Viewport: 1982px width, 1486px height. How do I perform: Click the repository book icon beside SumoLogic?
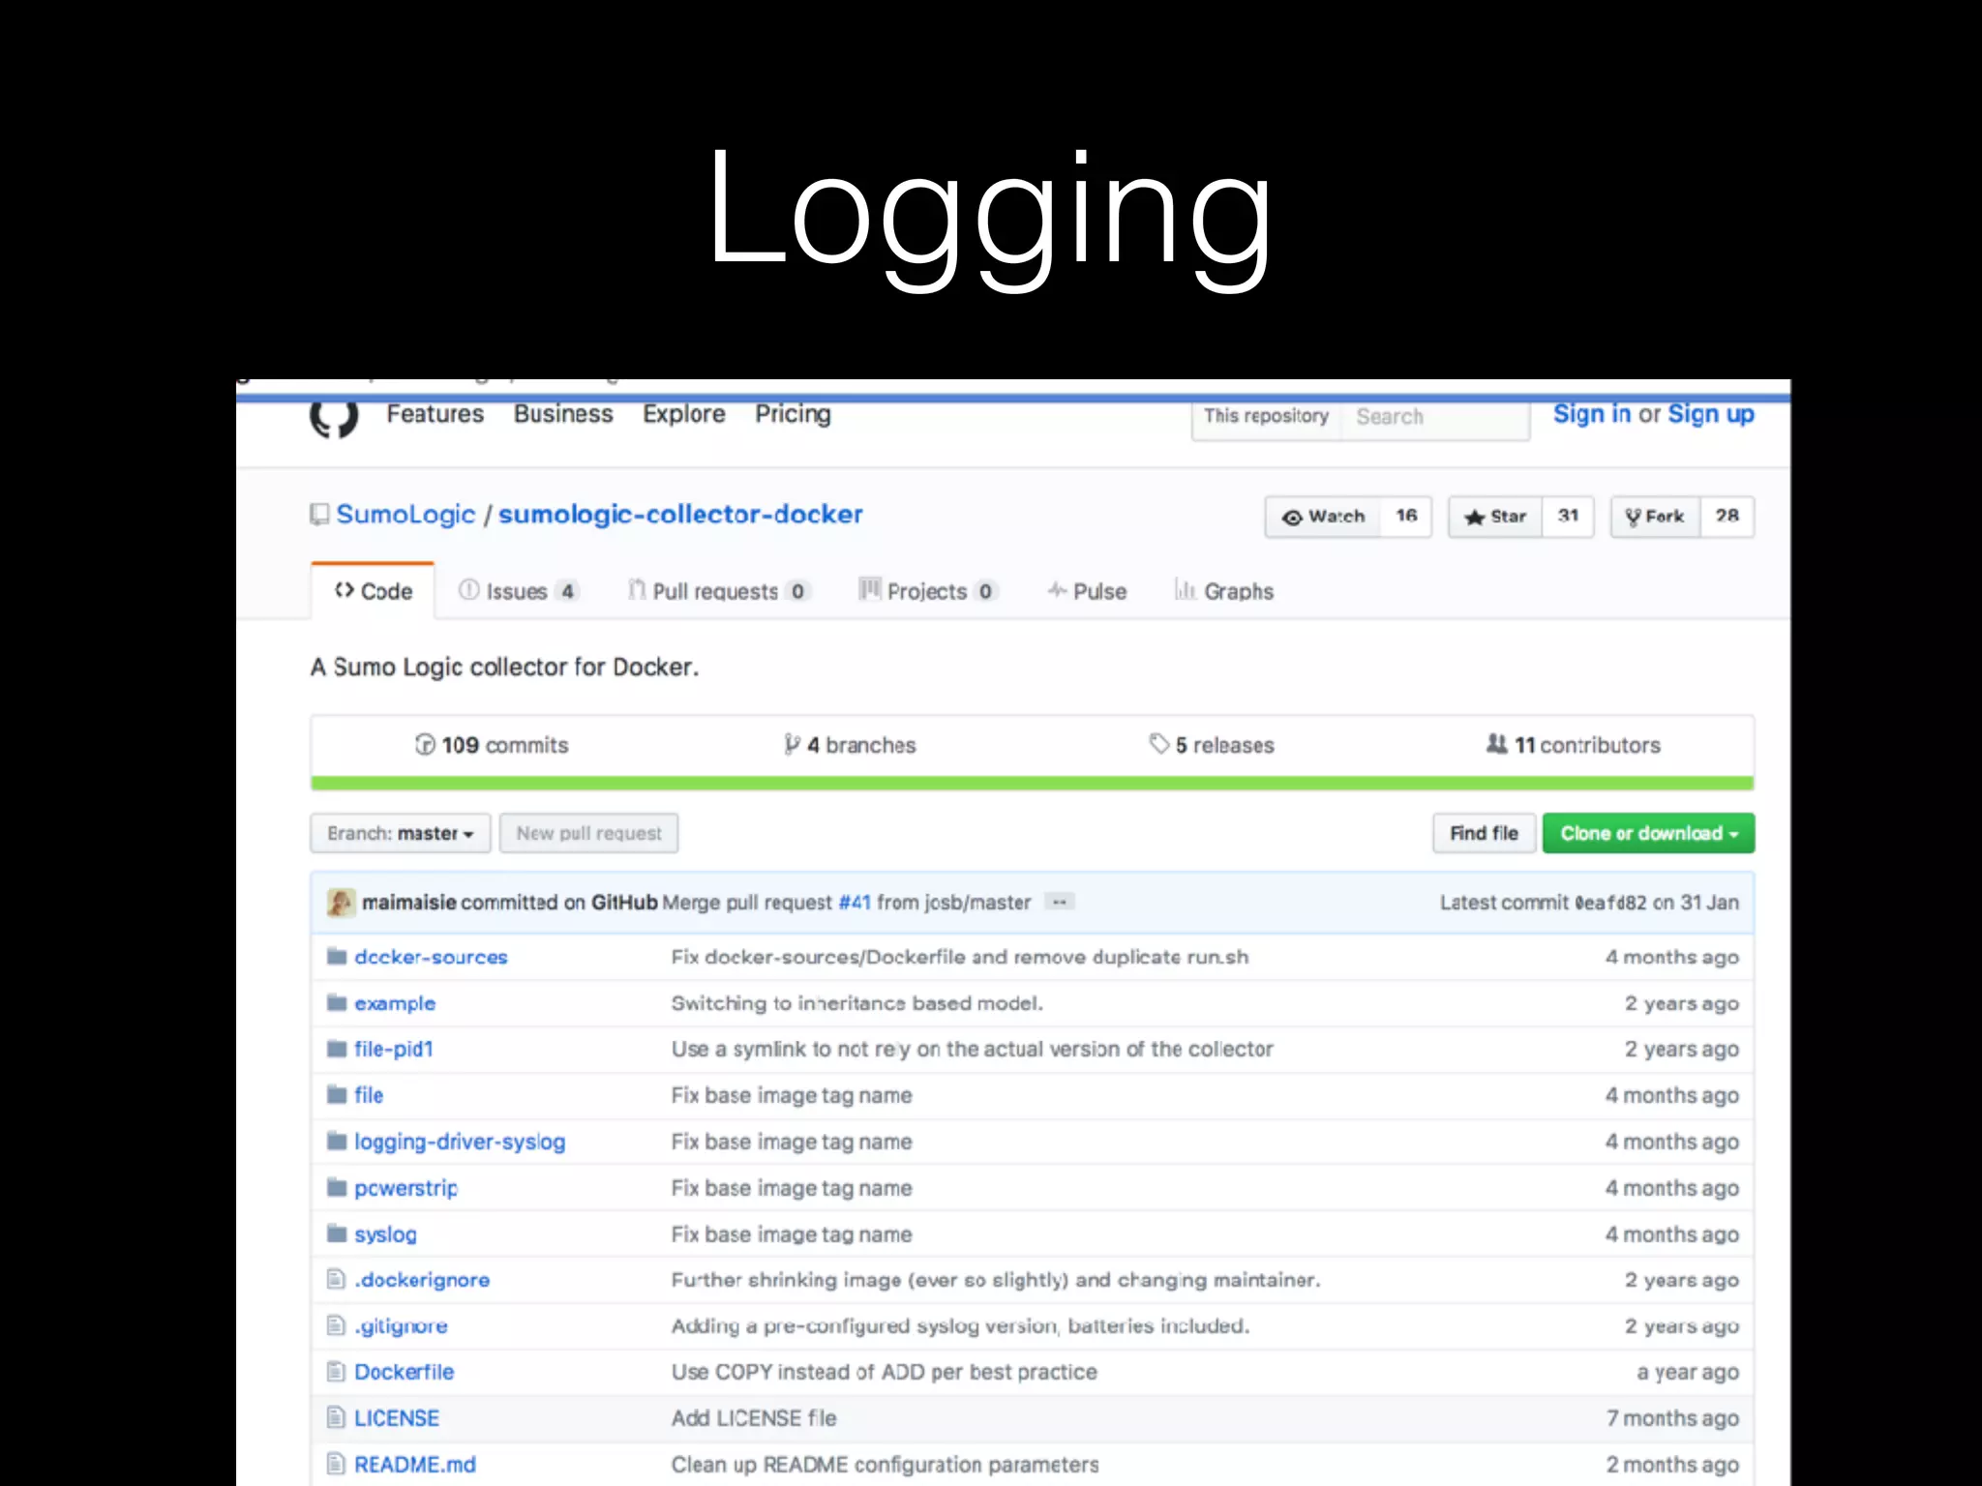click(319, 514)
